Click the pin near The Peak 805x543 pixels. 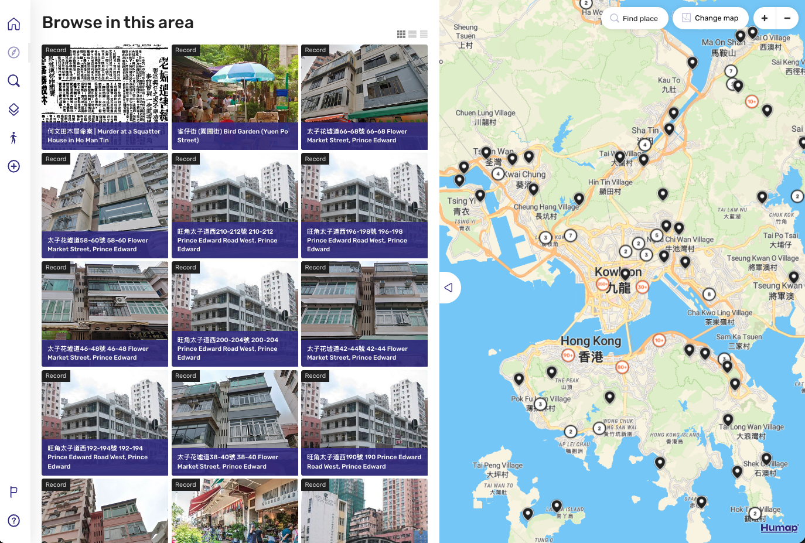551,372
